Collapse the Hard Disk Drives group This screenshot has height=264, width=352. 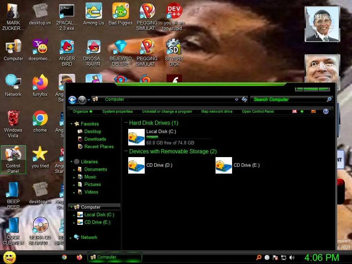[126, 123]
